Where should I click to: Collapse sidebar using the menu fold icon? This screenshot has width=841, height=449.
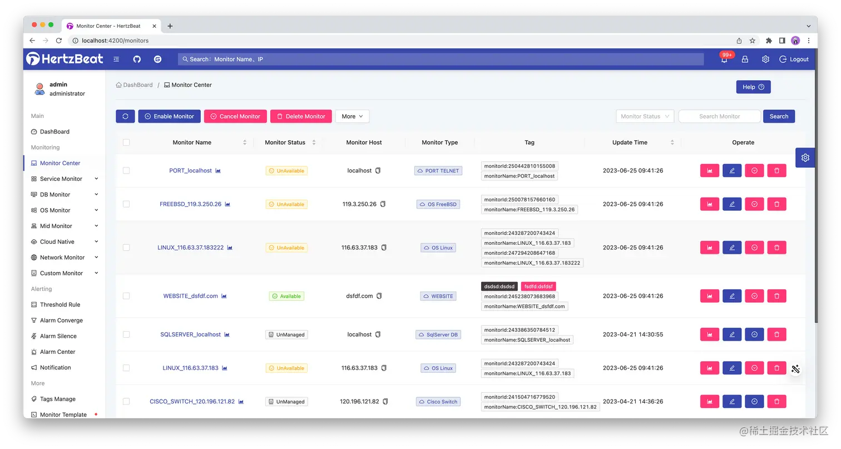pos(116,59)
